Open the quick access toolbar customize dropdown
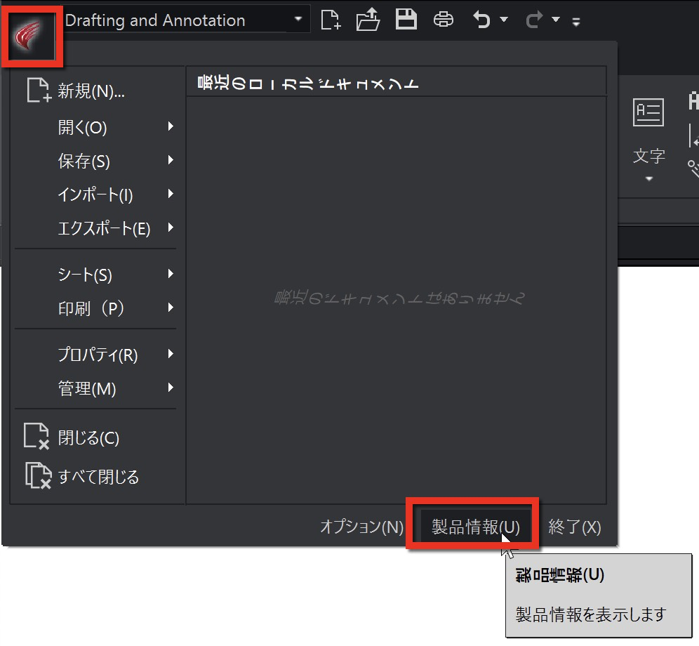 point(576,21)
